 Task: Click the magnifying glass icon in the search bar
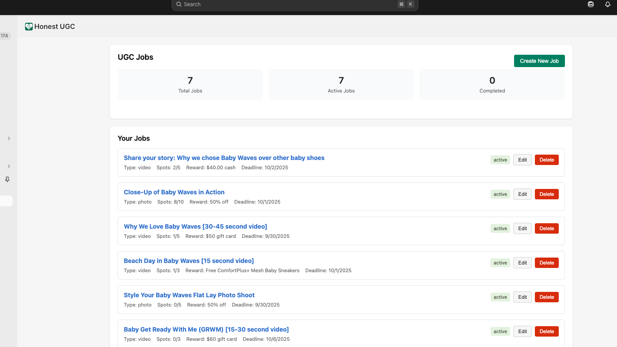179,4
